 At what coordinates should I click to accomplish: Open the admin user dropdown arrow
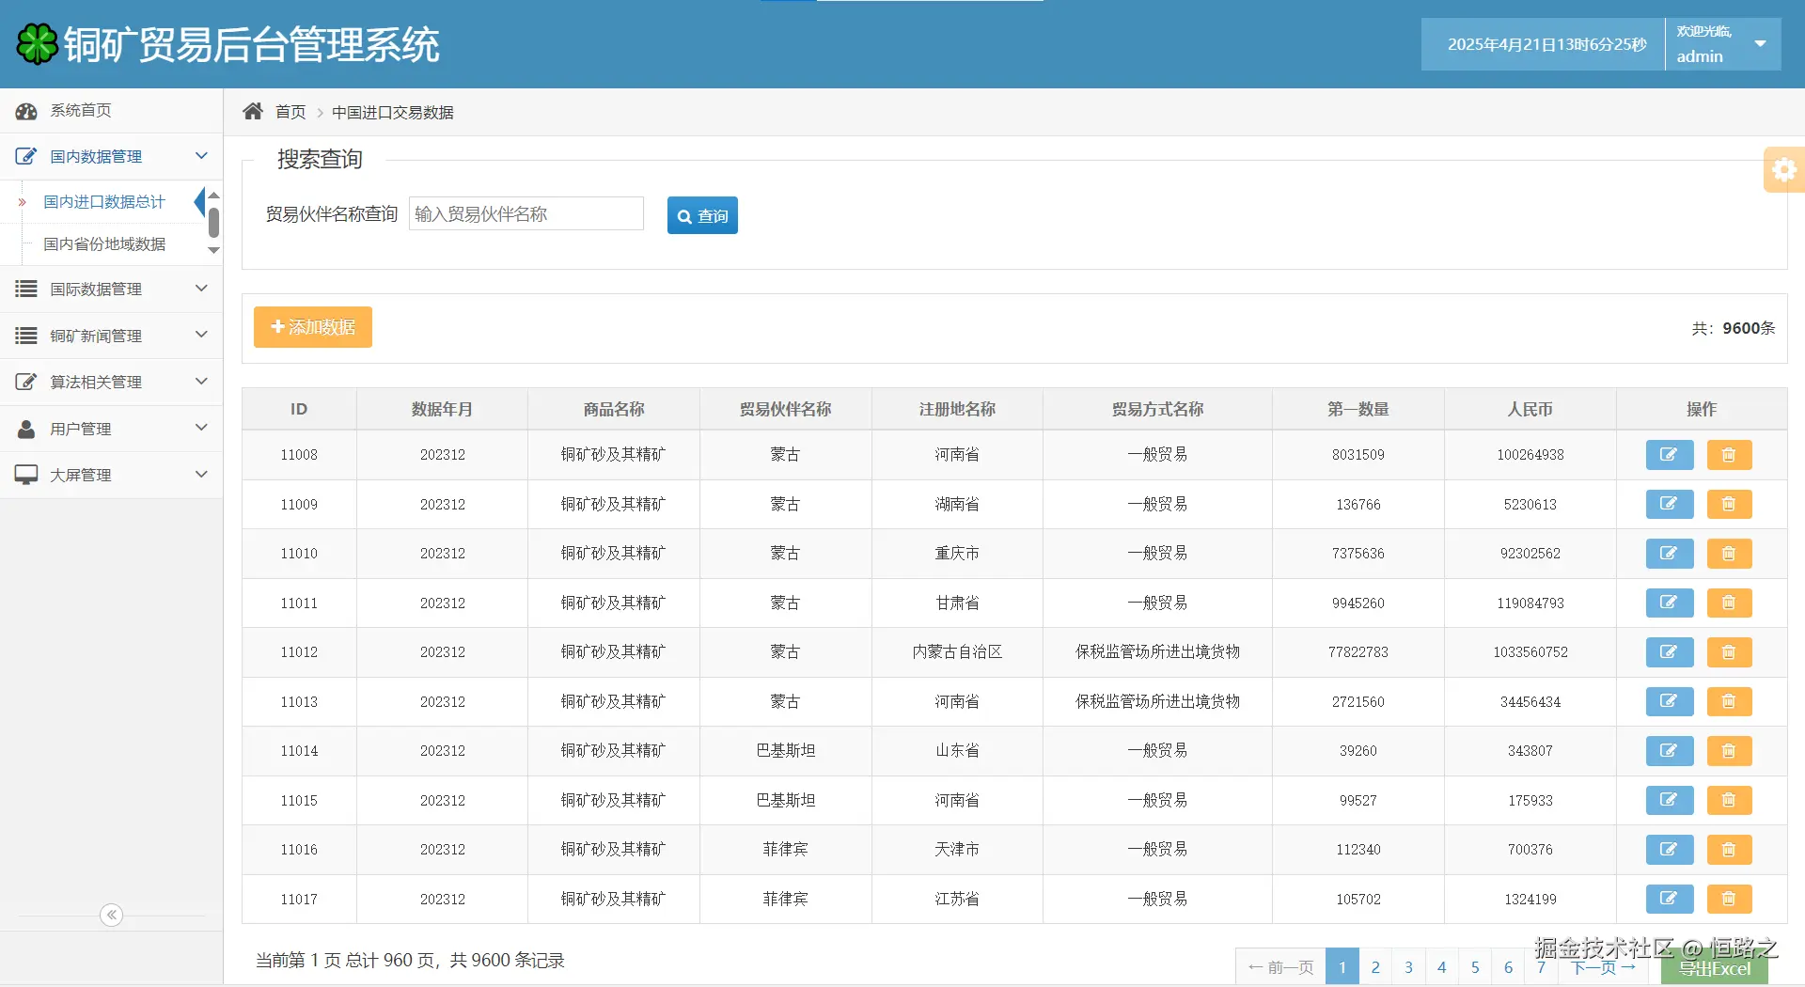coord(1760,44)
